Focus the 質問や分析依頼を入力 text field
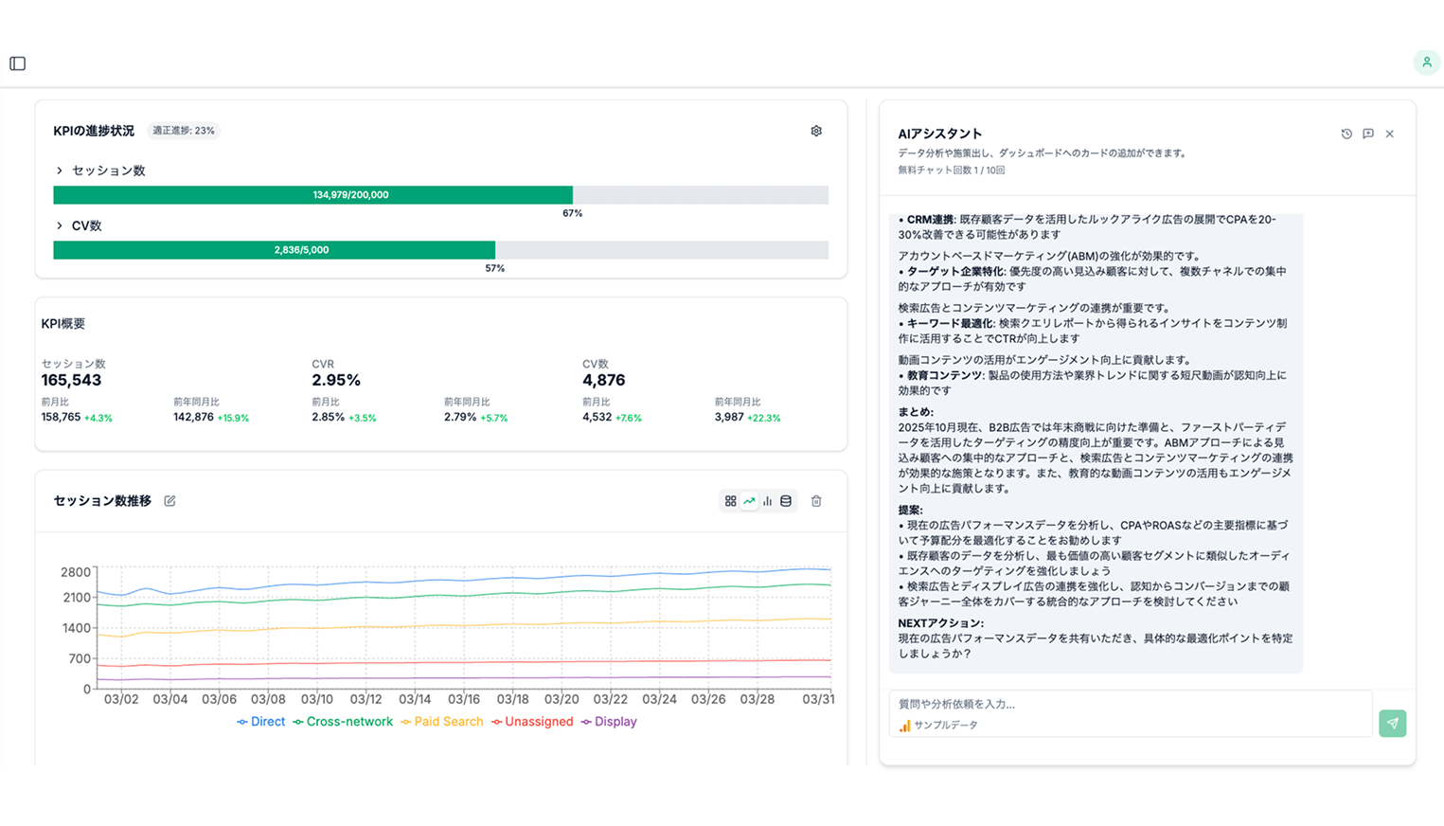Screen dimensions: 1444x826 (x=1127, y=704)
